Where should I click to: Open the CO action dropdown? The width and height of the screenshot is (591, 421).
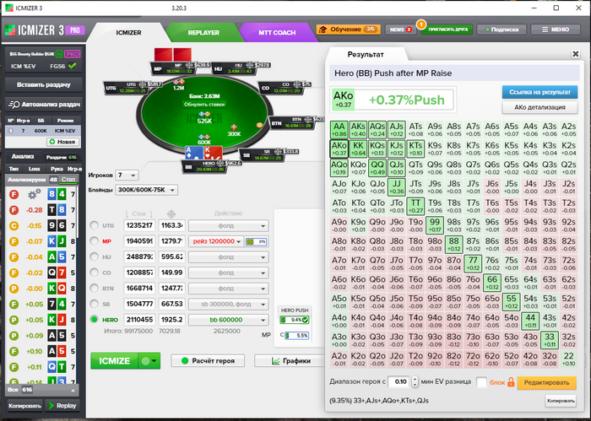[x=229, y=273]
